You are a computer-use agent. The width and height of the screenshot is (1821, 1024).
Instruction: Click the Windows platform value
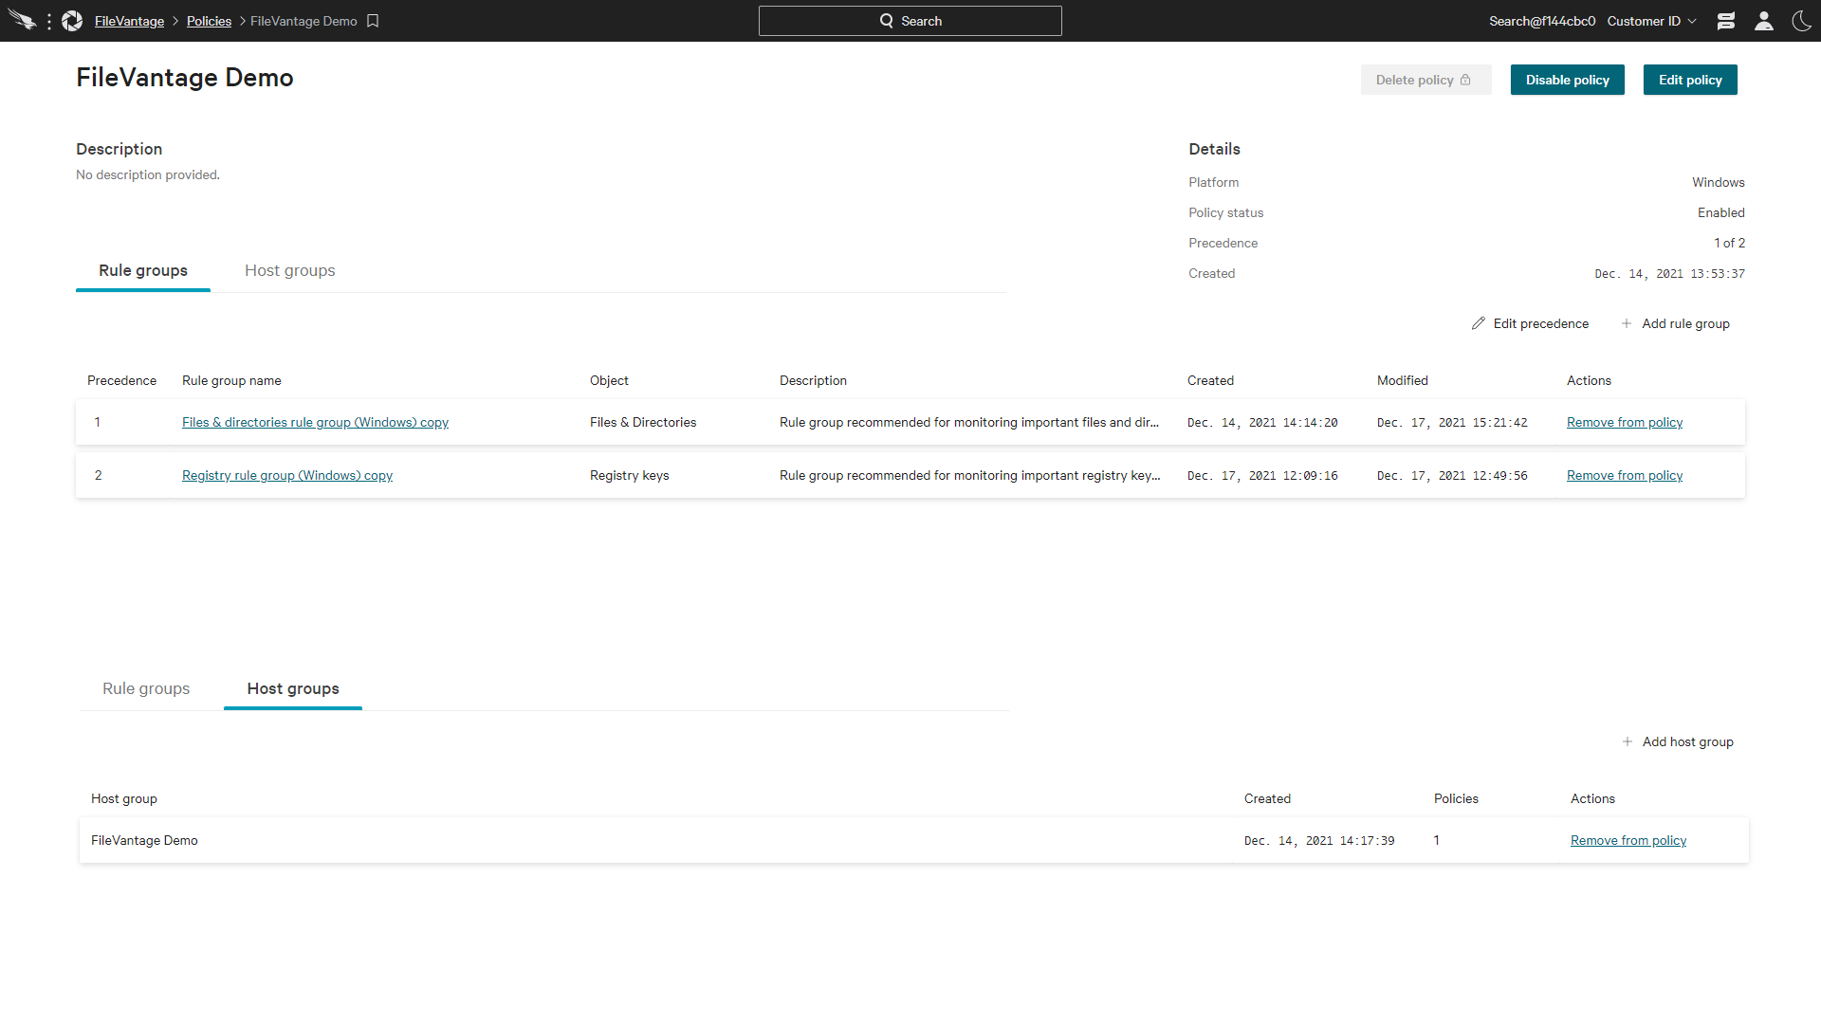click(1719, 182)
